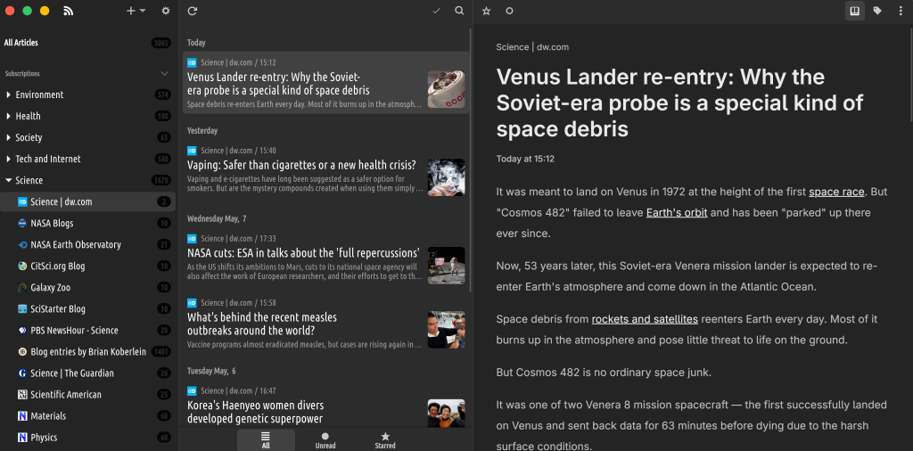Click the Guardian Science feed icon
The image size is (913, 451).
click(22, 373)
